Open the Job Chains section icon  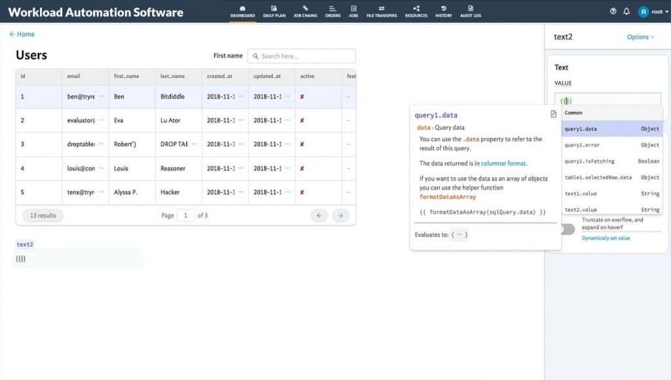point(305,11)
